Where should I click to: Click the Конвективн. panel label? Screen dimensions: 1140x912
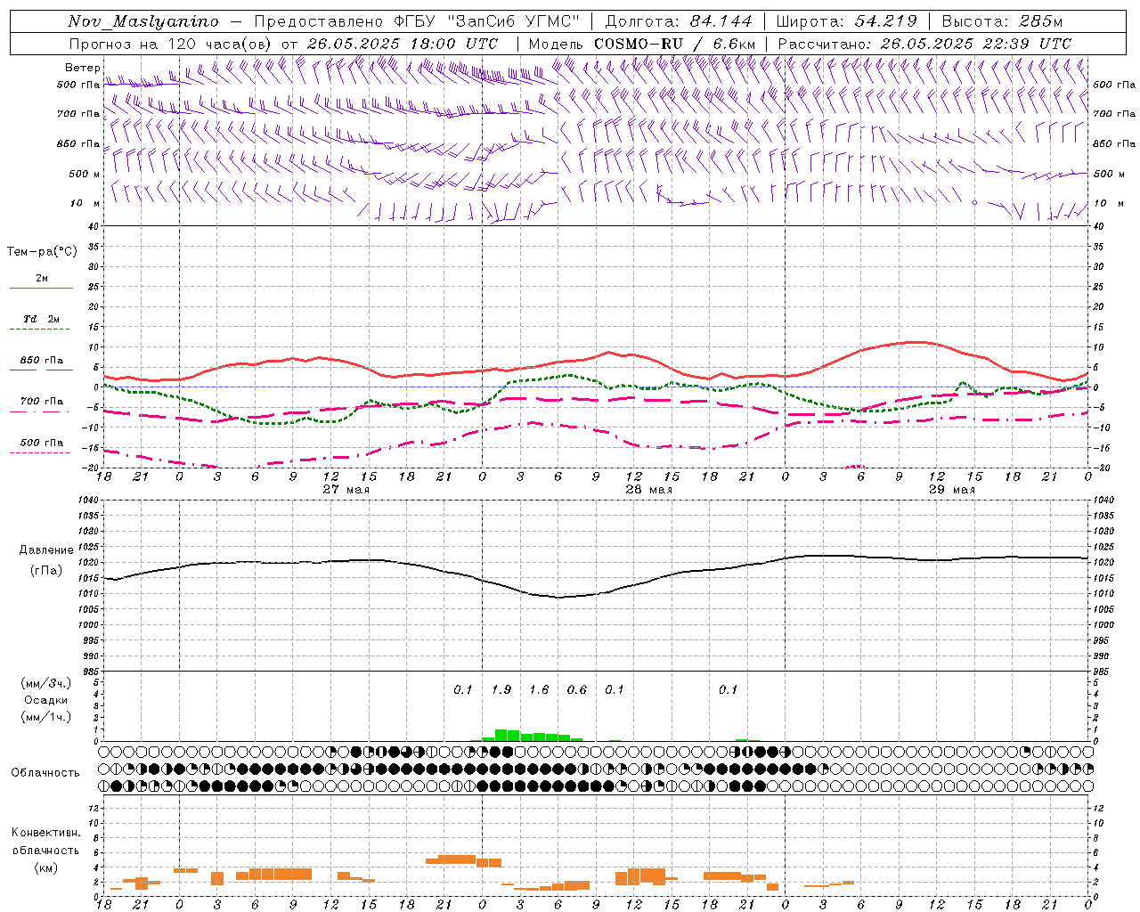(45, 833)
